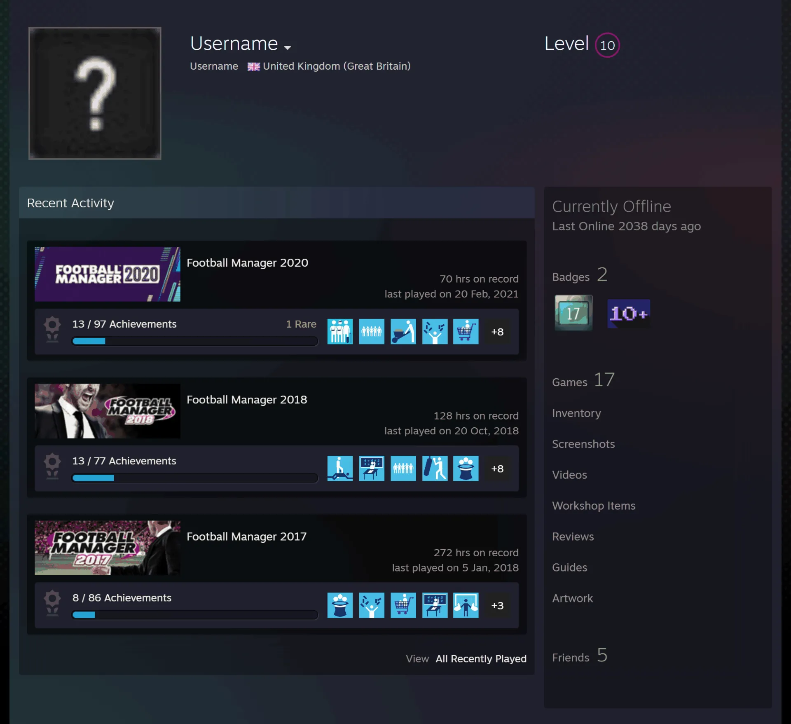Click the 10+ years of service badge
Screen dimensions: 791x724
(629, 313)
